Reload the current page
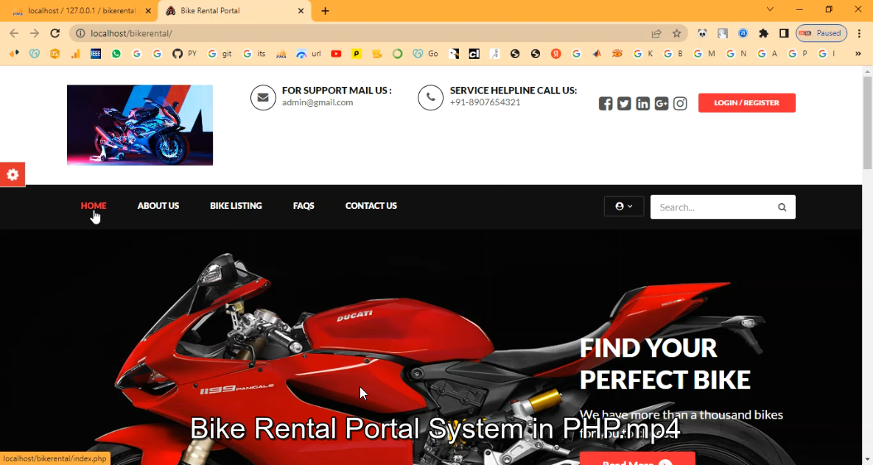This screenshot has height=465, width=873. 55,33
